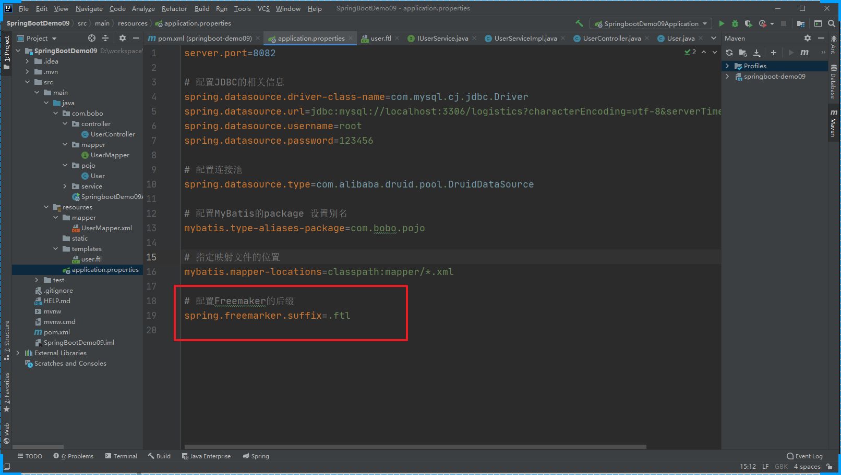
Task: Run with Coverage icon
Action: pos(748,23)
